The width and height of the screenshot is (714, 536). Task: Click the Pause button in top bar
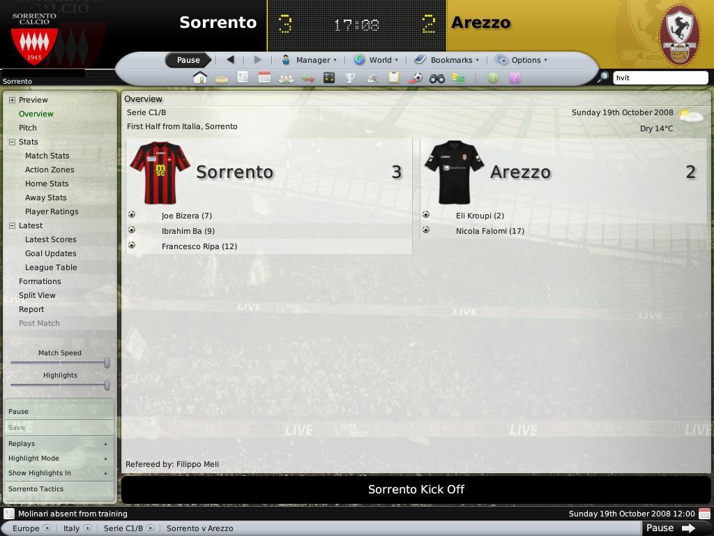[188, 60]
